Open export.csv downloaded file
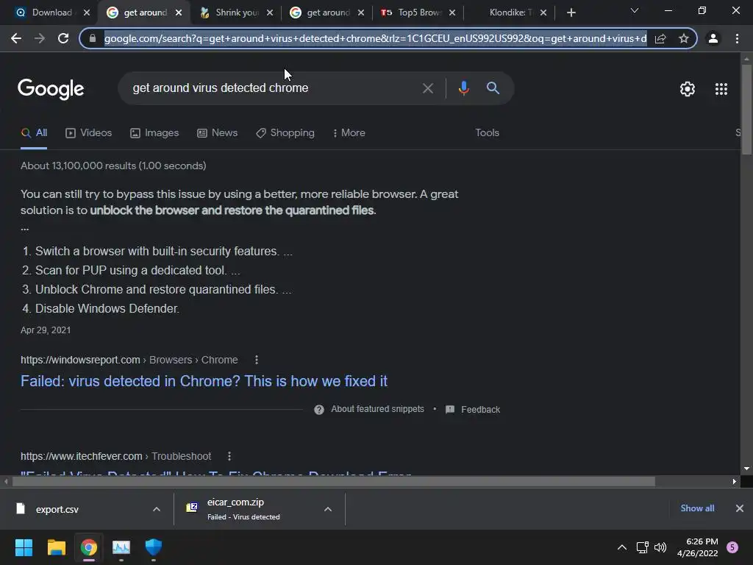 pos(57,509)
